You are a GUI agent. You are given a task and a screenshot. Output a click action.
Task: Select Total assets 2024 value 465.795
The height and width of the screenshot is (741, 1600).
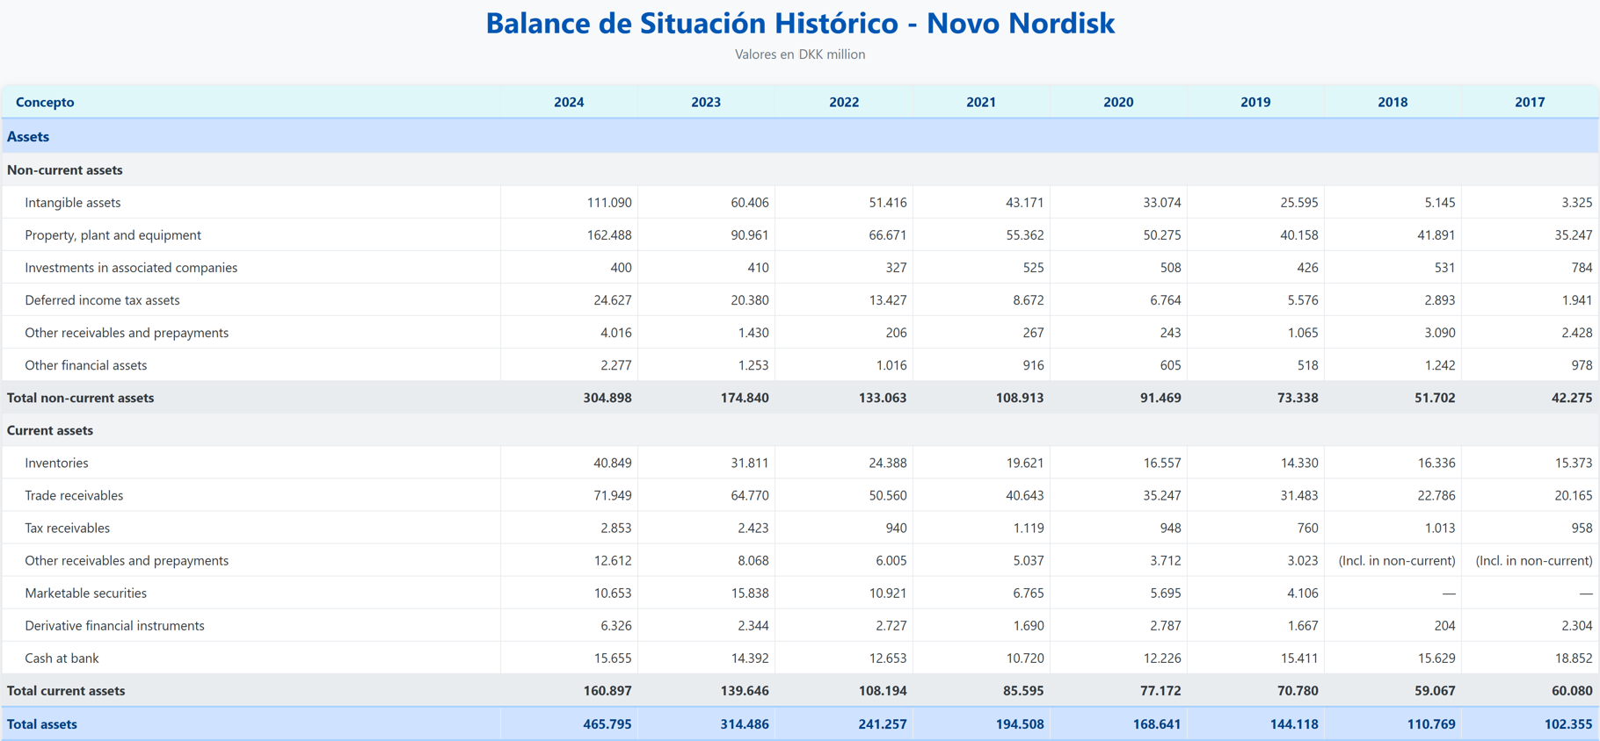pos(607,723)
